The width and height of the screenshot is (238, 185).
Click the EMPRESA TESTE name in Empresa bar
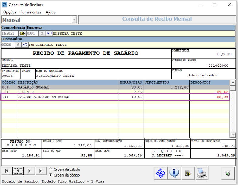pos(67,33)
